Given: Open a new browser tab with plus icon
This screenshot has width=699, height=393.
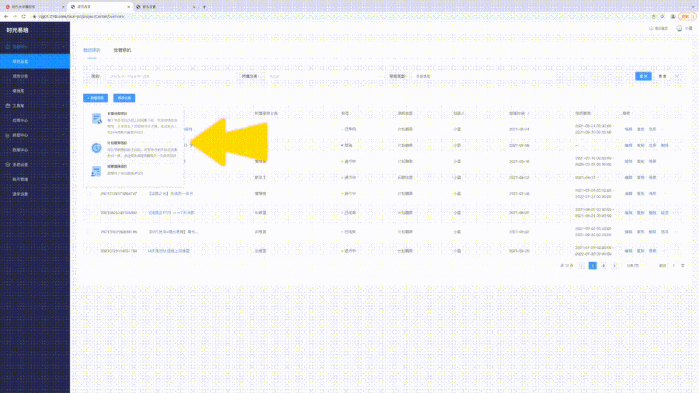Looking at the screenshot, I should [x=204, y=6].
